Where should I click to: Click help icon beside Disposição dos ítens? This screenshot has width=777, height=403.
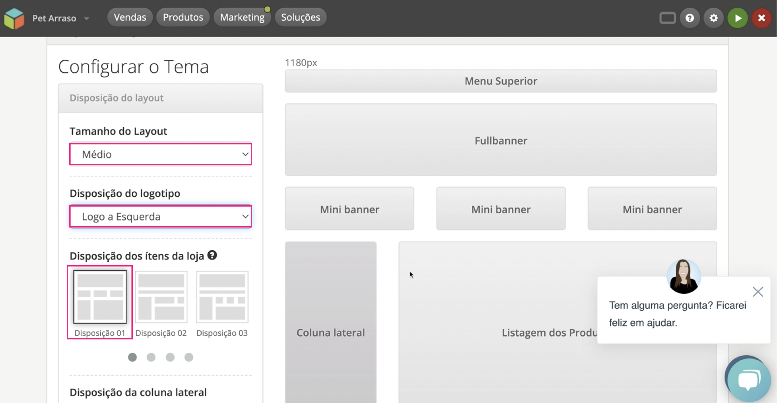coord(212,255)
